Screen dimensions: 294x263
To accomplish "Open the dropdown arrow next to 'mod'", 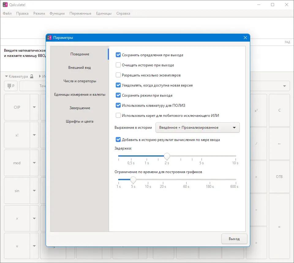I will coord(34,163).
